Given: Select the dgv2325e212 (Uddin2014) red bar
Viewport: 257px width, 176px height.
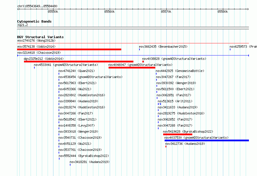Looking at the screenshot, I should (x=79, y=62).
